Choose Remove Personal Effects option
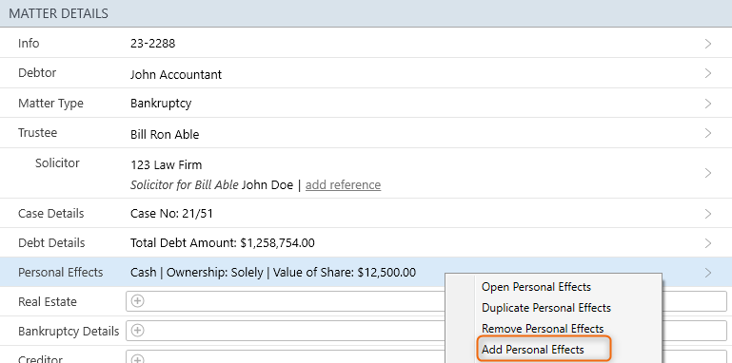The width and height of the screenshot is (732, 363). [543, 329]
